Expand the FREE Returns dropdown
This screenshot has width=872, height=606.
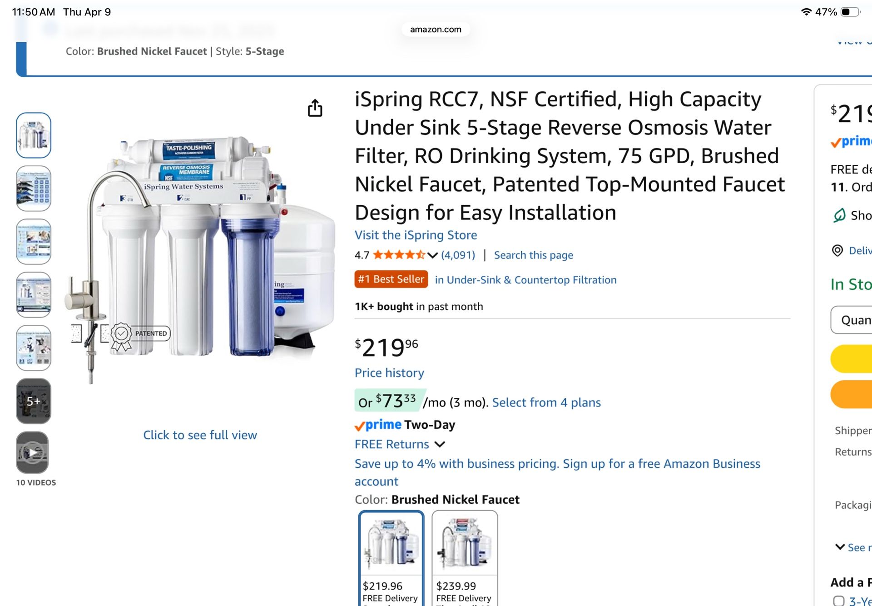click(440, 444)
